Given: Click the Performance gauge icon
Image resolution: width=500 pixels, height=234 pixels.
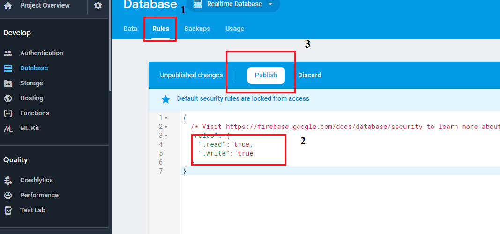Looking at the screenshot, I should click(8, 196).
